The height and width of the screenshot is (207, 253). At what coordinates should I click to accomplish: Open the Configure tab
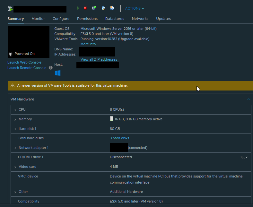click(x=61, y=19)
